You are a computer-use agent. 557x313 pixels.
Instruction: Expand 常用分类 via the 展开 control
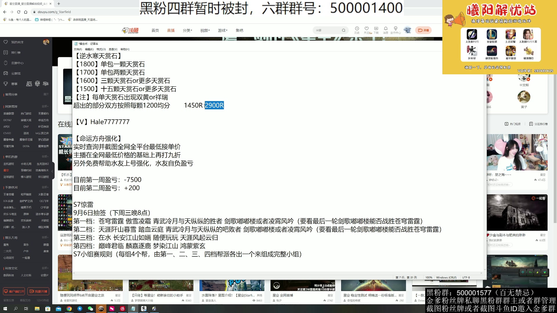(x=46, y=94)
